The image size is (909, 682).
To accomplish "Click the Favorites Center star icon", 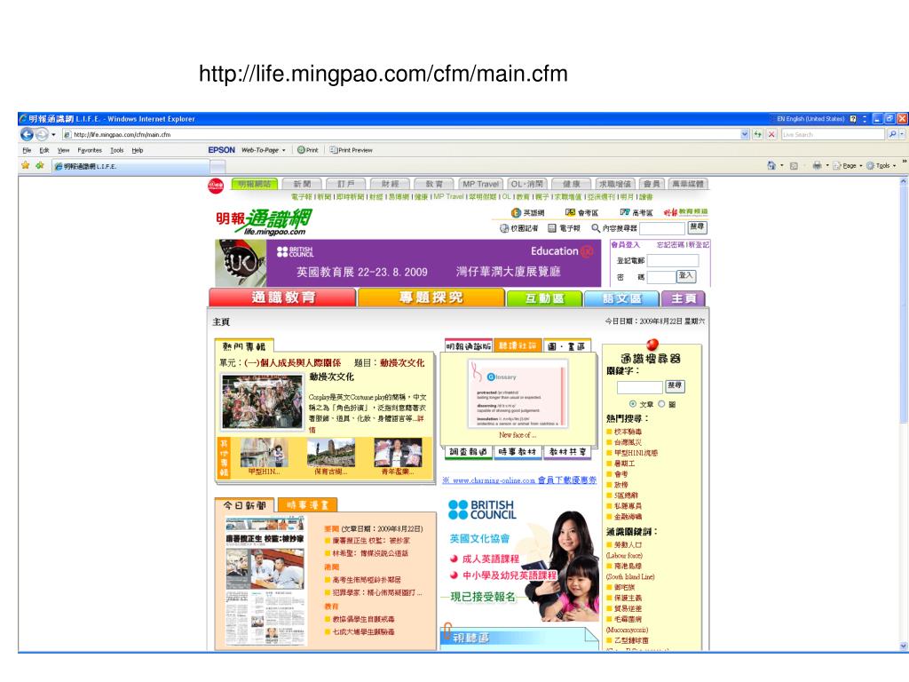I will (x=26, y=166).
